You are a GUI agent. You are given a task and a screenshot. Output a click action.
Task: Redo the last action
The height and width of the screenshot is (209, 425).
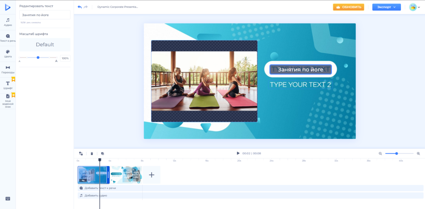(x=86, y=7)
